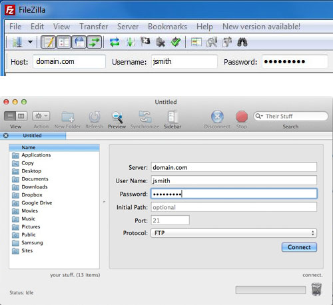Click Synchronize toolbar icon
This screenshot has width=333, height=305.
(145, 117)
